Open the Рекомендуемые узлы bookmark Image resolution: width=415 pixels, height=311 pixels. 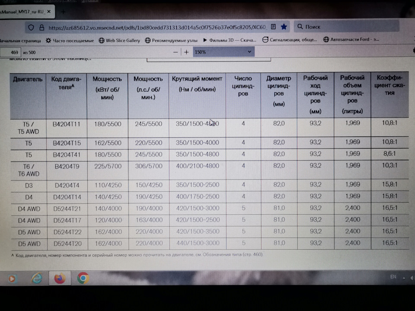pos(171,40)
